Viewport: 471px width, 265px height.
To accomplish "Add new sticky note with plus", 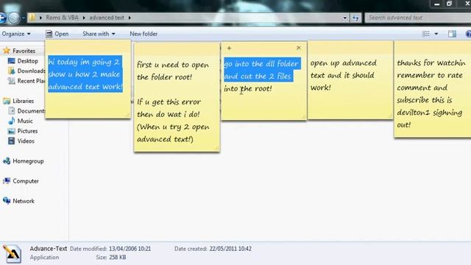I will pos(229,48).
